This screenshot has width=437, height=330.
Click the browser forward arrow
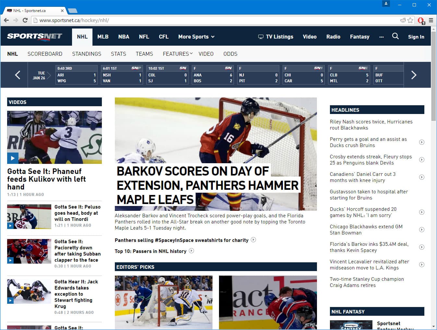click(16, 20)
